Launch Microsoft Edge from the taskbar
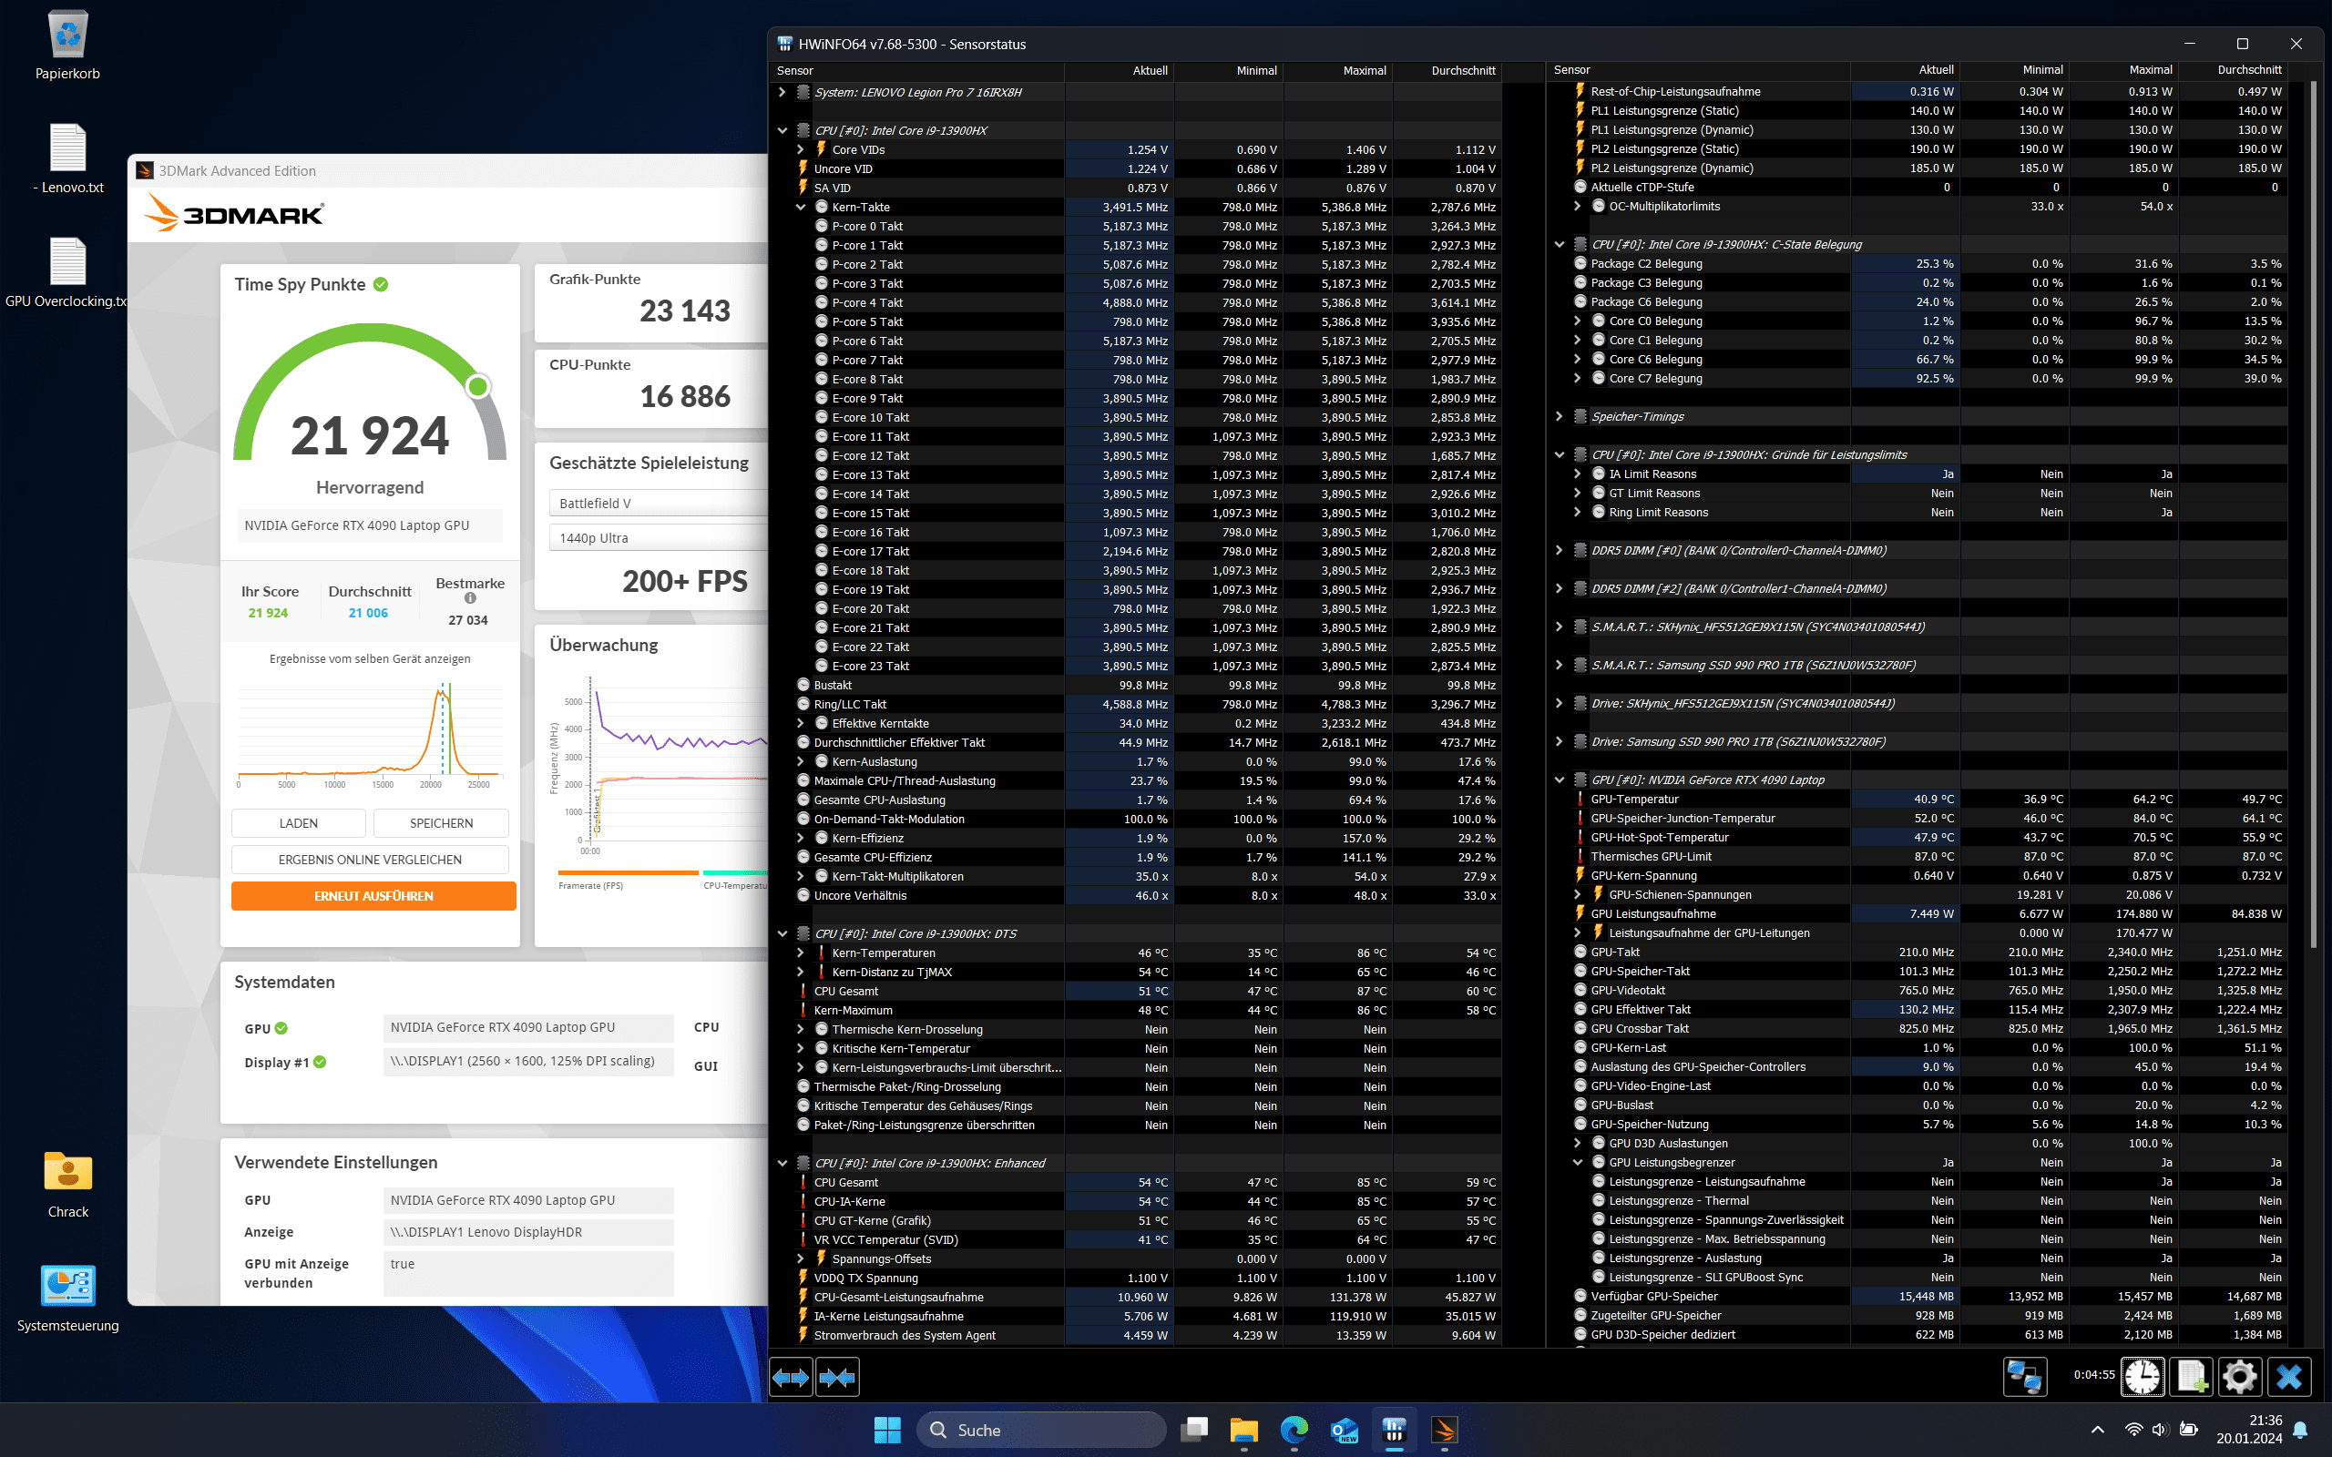The image size is (2332, 1457). pyautogui.click(x=1294, y=1430)
